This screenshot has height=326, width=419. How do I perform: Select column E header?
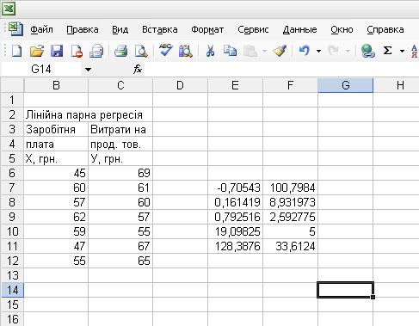235,85
